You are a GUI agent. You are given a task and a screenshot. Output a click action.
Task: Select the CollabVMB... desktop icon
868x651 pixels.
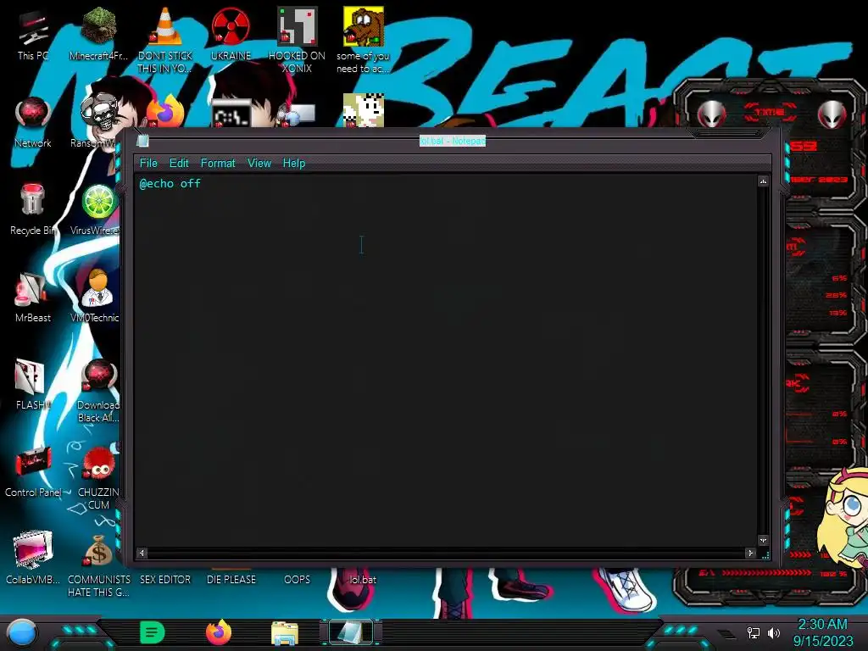[x=33, y=558]
